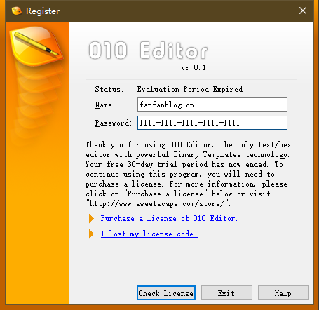Focus the Name input field
The height and width of the screenshot is (310, 319).
(x=212, y=105)
